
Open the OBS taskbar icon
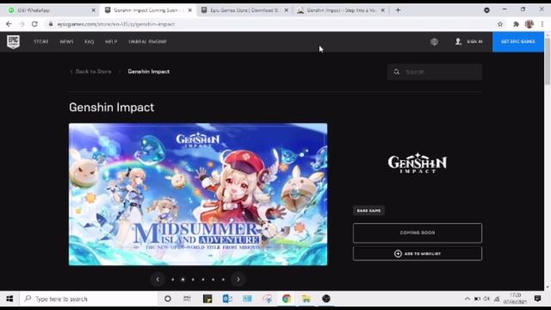click(326, 299)
